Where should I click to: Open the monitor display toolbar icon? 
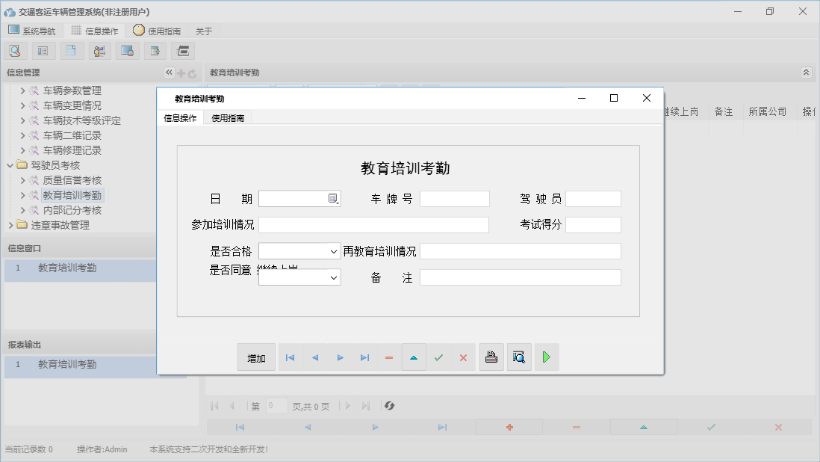(x=128, y=50)
